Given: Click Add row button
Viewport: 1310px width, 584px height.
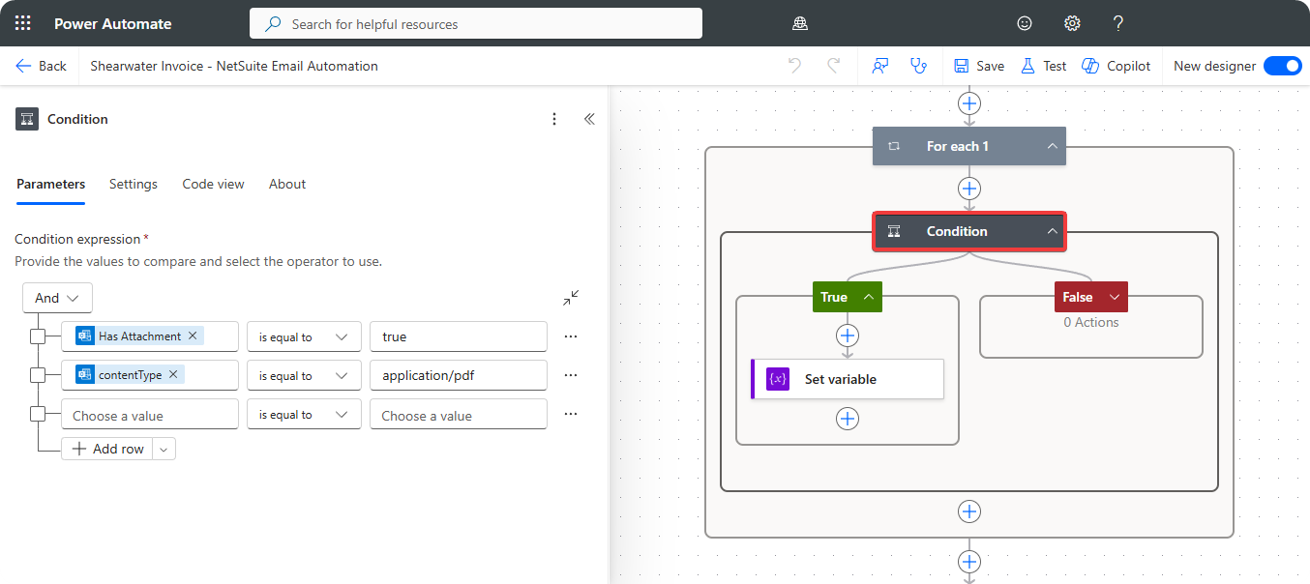Looking at the screenshot, I should [x=107, y=449].
